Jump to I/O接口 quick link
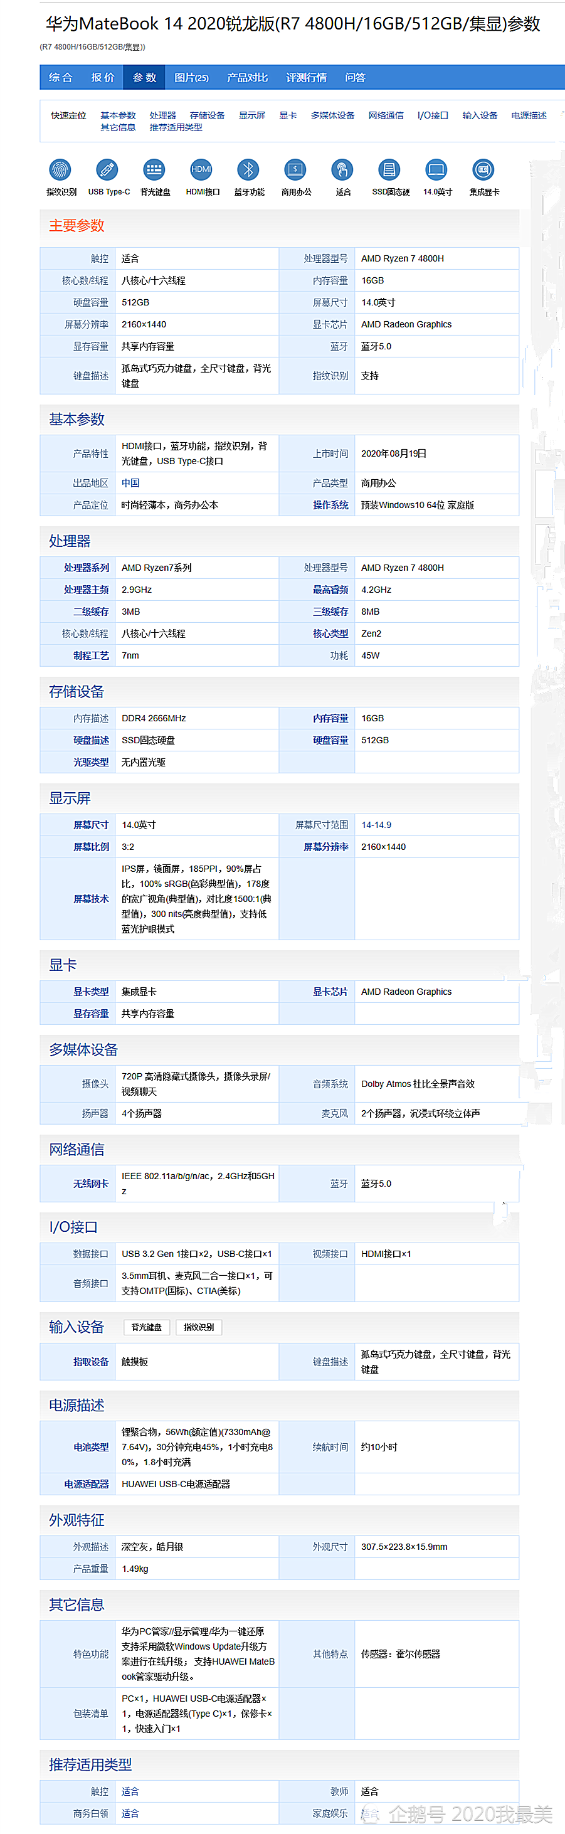This screenshot has width=565, height=1834. 433,115
